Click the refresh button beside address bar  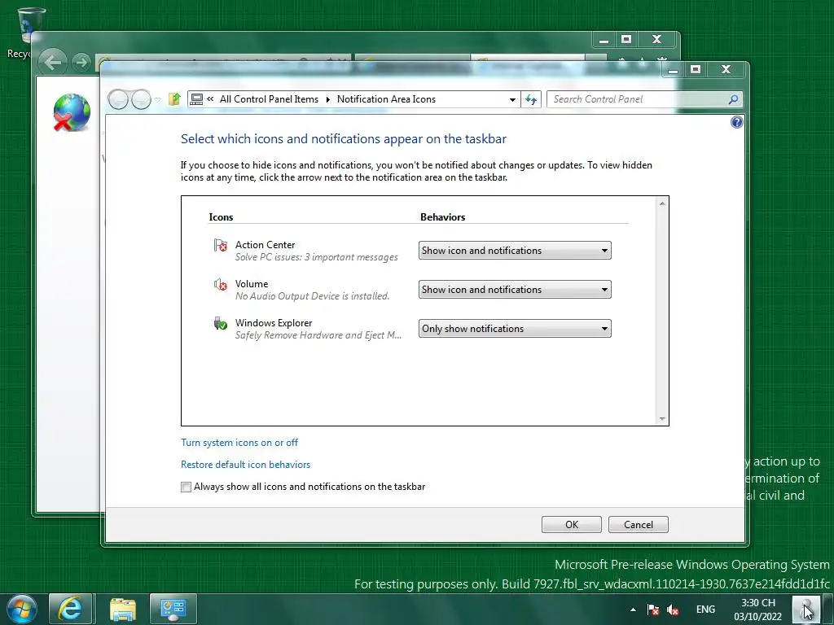[x=531, y=99]
